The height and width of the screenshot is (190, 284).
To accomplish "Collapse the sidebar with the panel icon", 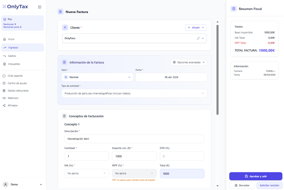I will (x=40, y=7).
